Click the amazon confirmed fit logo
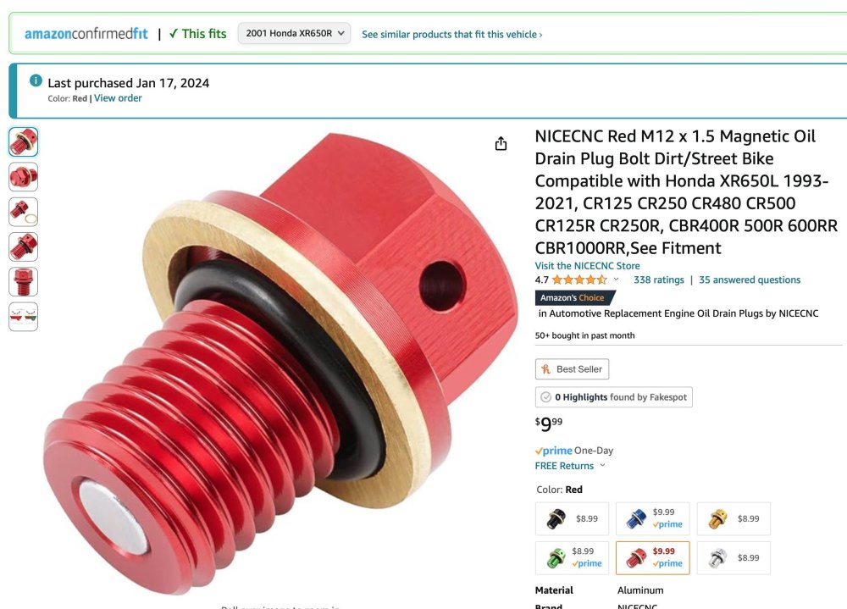847x609 pixels. click(x=86, y=34)
